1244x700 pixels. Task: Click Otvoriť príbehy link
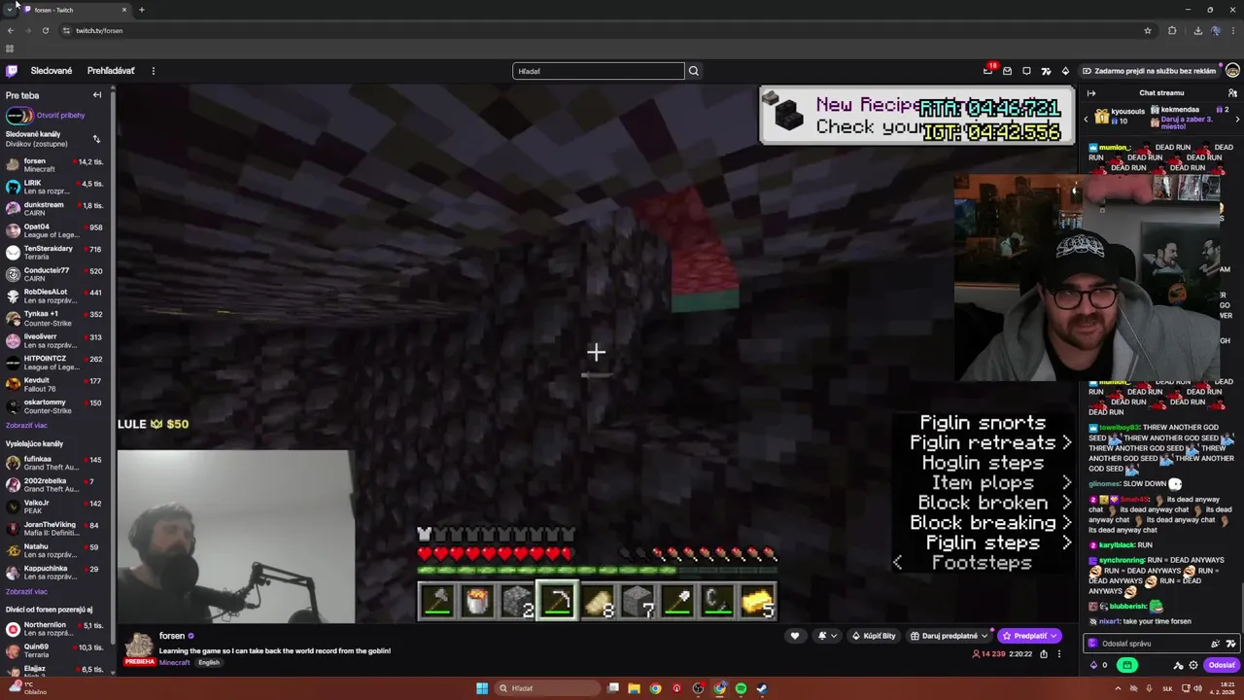pos(60,116)
